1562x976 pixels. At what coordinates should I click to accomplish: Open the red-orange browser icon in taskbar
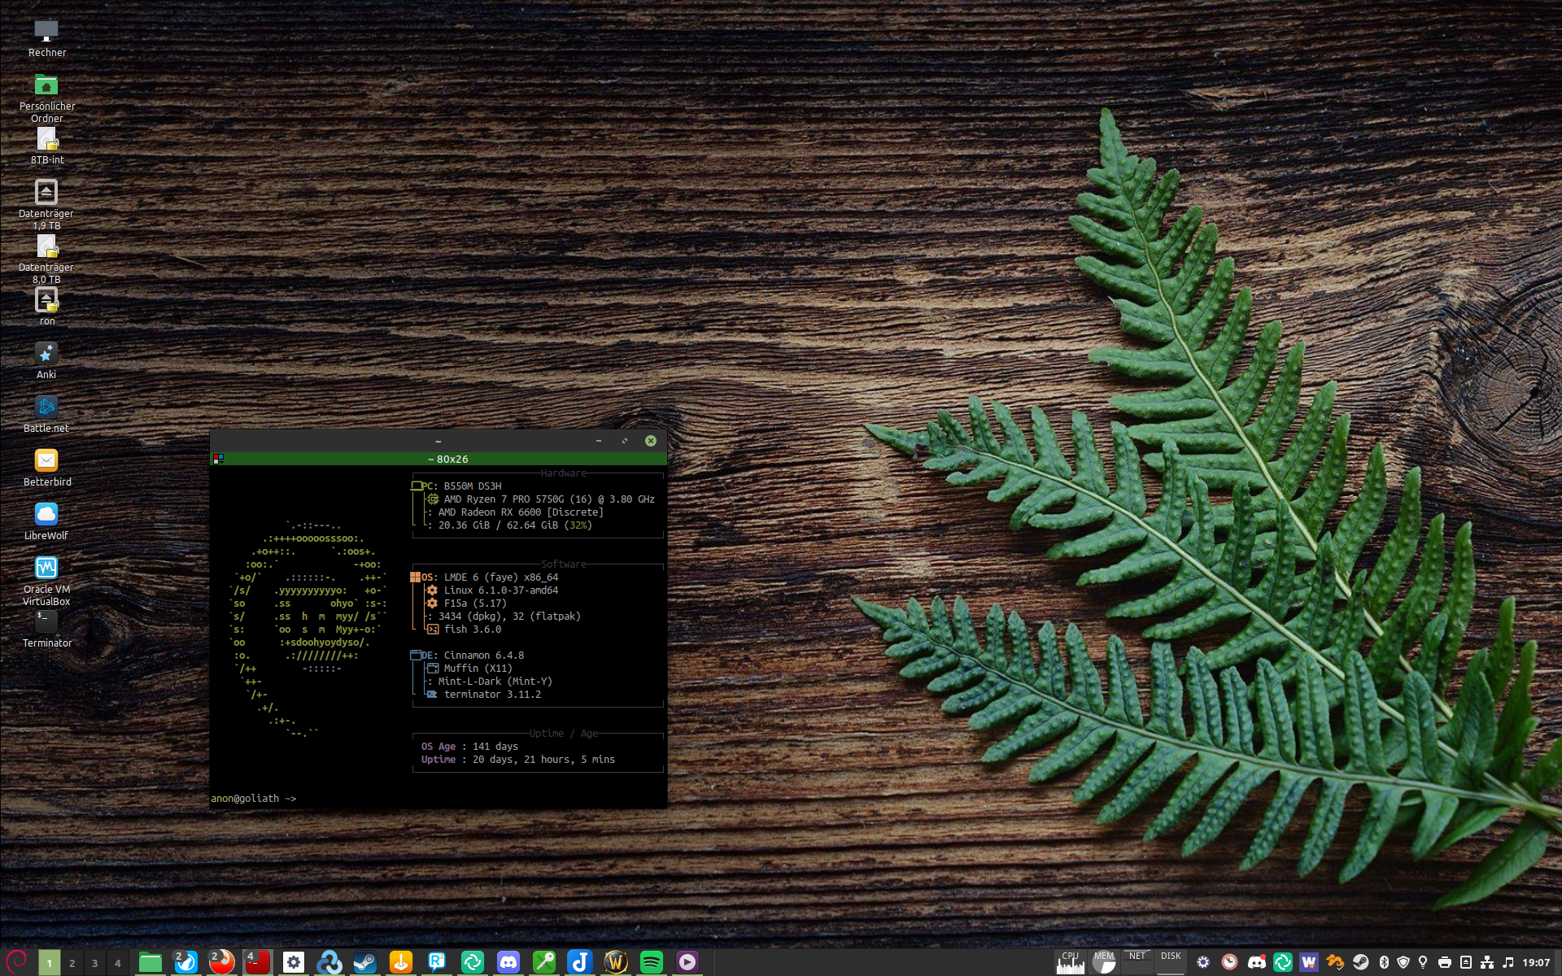coord(221,963)
